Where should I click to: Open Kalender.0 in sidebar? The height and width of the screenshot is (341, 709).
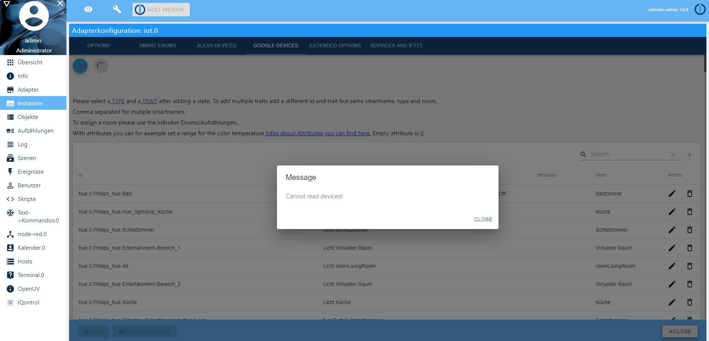33,248
